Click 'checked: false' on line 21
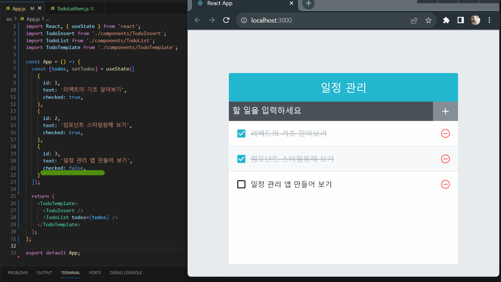Image resolution: width=501 pixels, height=282 pixels. (x=63, y=168)
